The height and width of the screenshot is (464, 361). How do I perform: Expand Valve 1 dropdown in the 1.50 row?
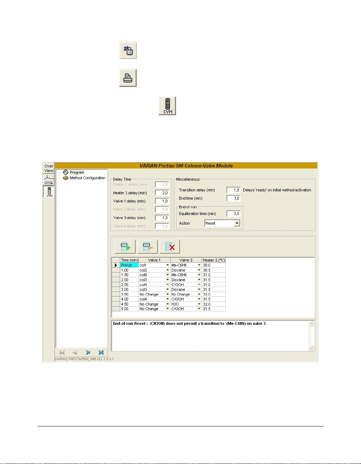(167, 275)
